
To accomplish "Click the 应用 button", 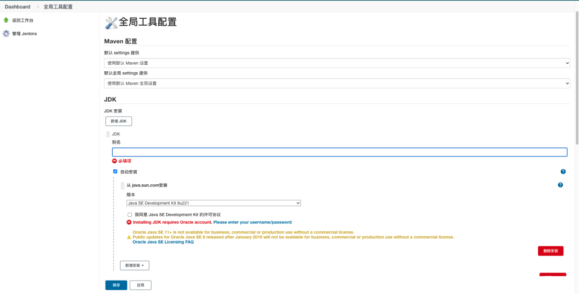I will [140, 285].
